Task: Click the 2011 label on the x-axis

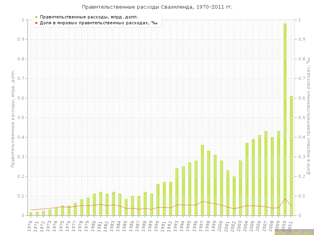Action: click(290, 226)
